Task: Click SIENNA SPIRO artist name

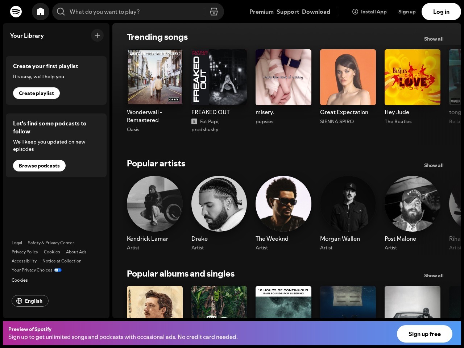Action: pos(337,121)
